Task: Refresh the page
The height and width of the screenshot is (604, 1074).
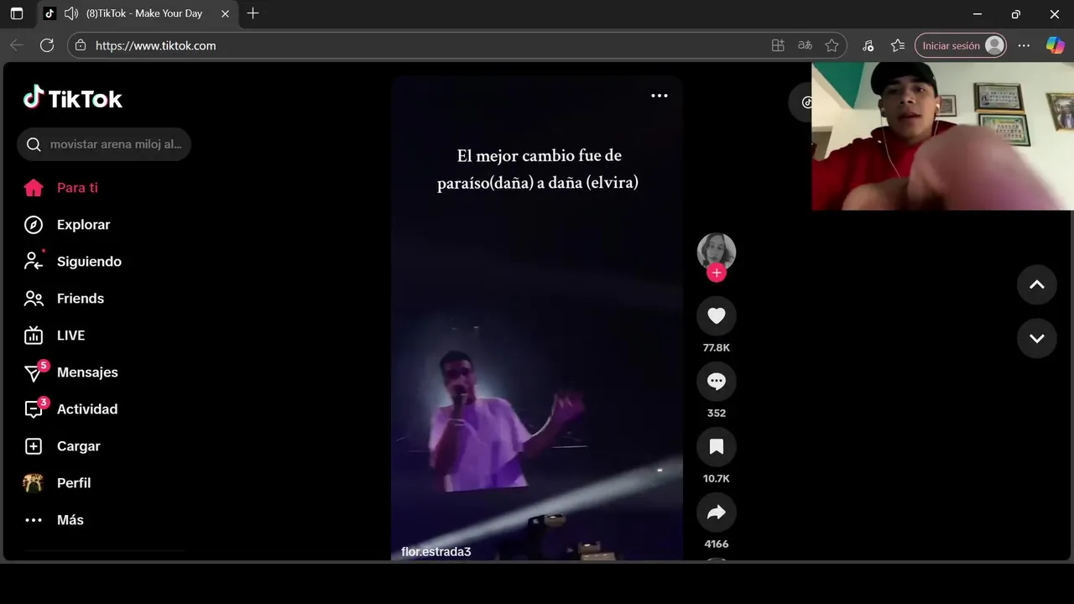Action: [47, 45]
